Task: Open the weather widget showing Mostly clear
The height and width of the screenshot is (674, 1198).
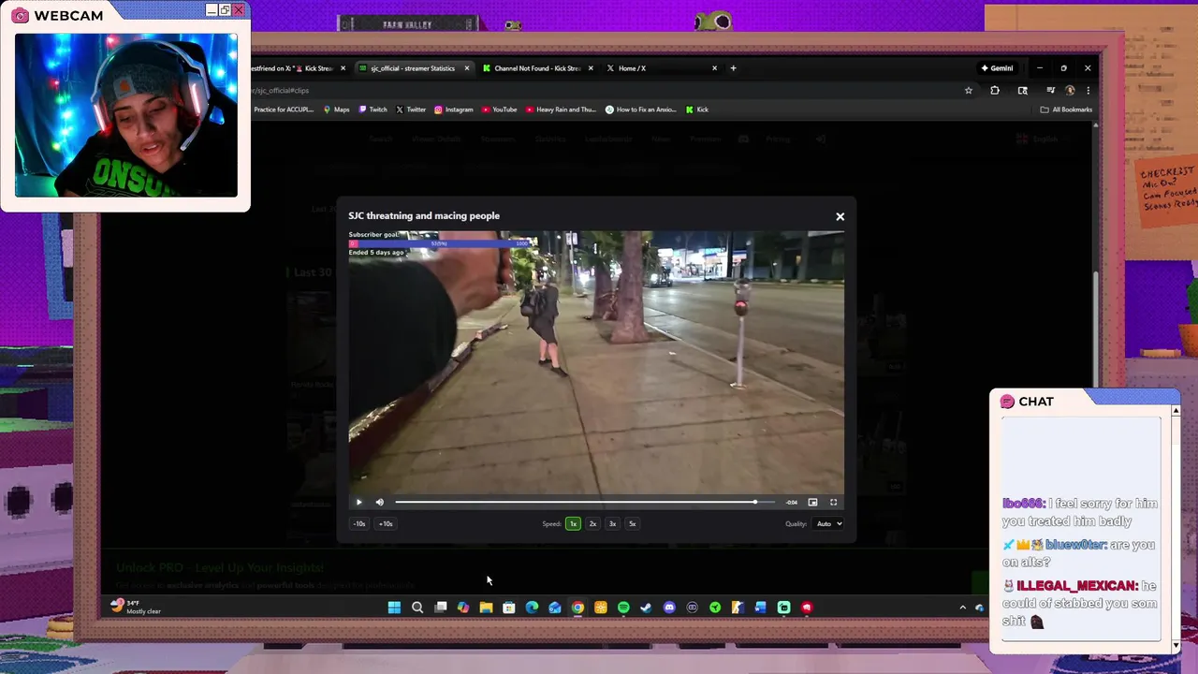Action: 137,607
